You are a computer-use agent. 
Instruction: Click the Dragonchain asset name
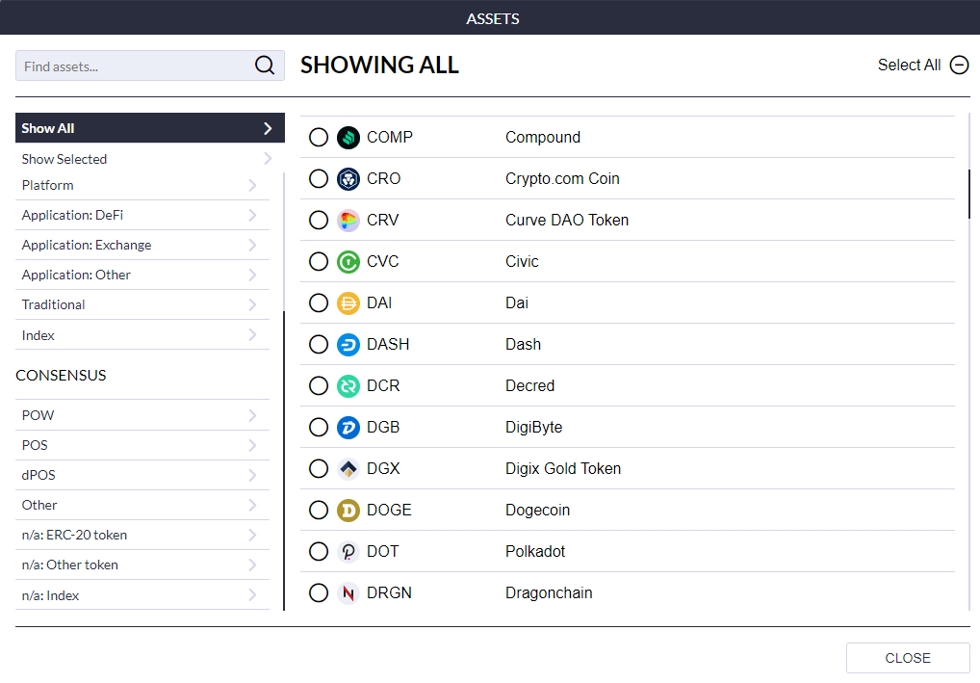click(549, 593)
